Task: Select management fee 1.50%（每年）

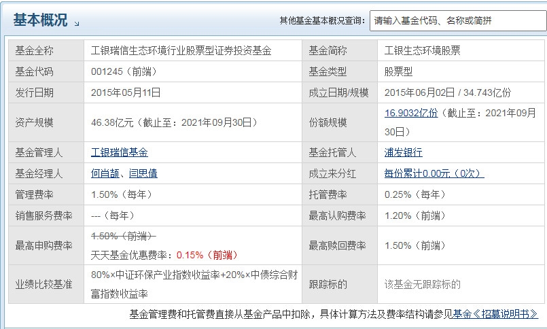Action: pyautogui.click(x=122, y=194)
